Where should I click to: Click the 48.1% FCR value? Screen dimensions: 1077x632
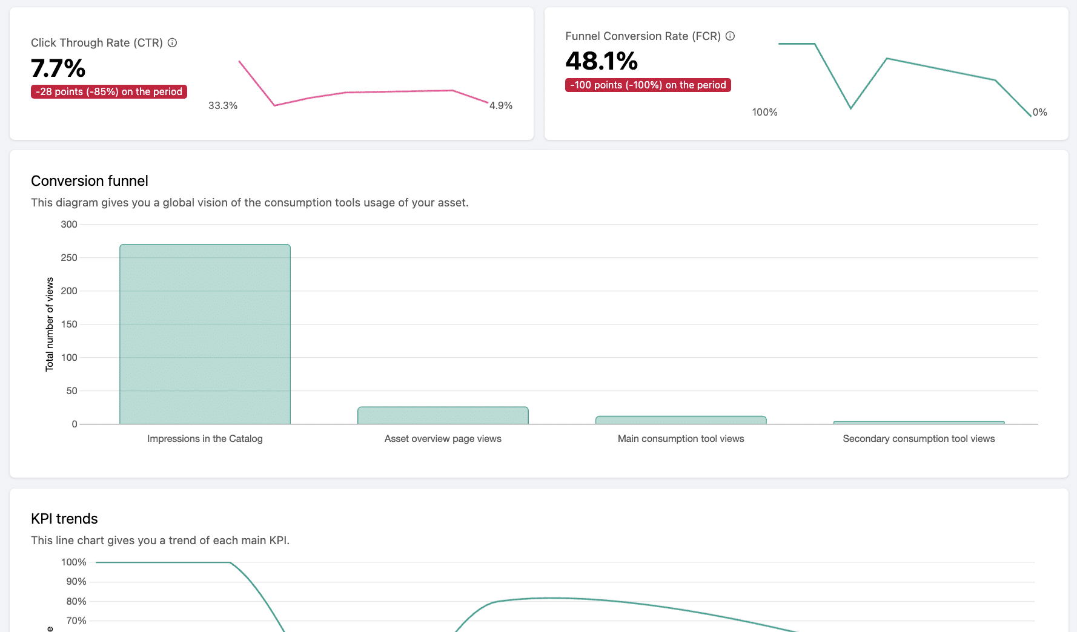[x=601, y=61]
